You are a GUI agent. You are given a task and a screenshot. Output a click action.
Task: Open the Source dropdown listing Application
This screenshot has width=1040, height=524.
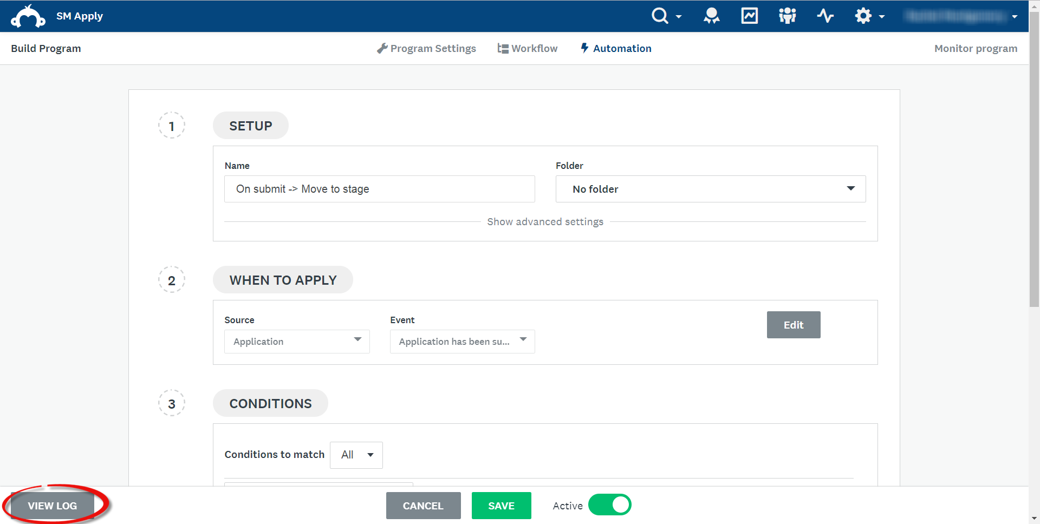click(x=297, y=341)
